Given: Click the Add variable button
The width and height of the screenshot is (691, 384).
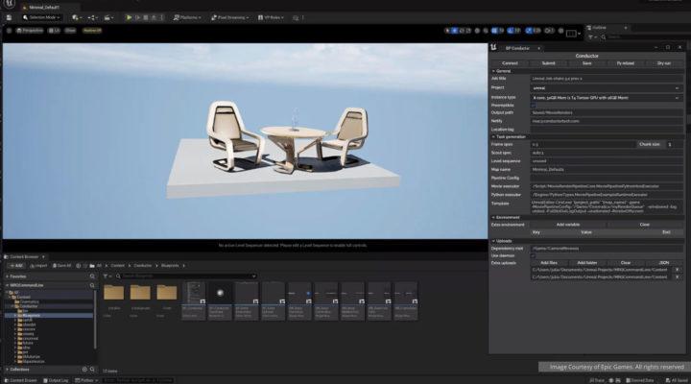Looking at the screenshot, I should (x=568, y=225).
